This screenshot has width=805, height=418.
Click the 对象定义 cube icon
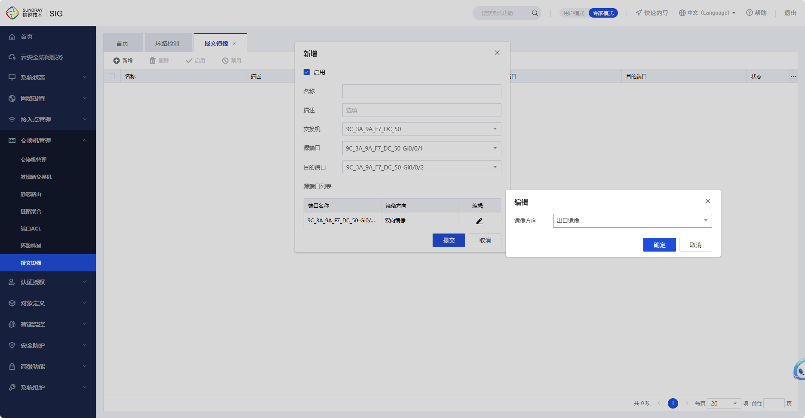12,303
